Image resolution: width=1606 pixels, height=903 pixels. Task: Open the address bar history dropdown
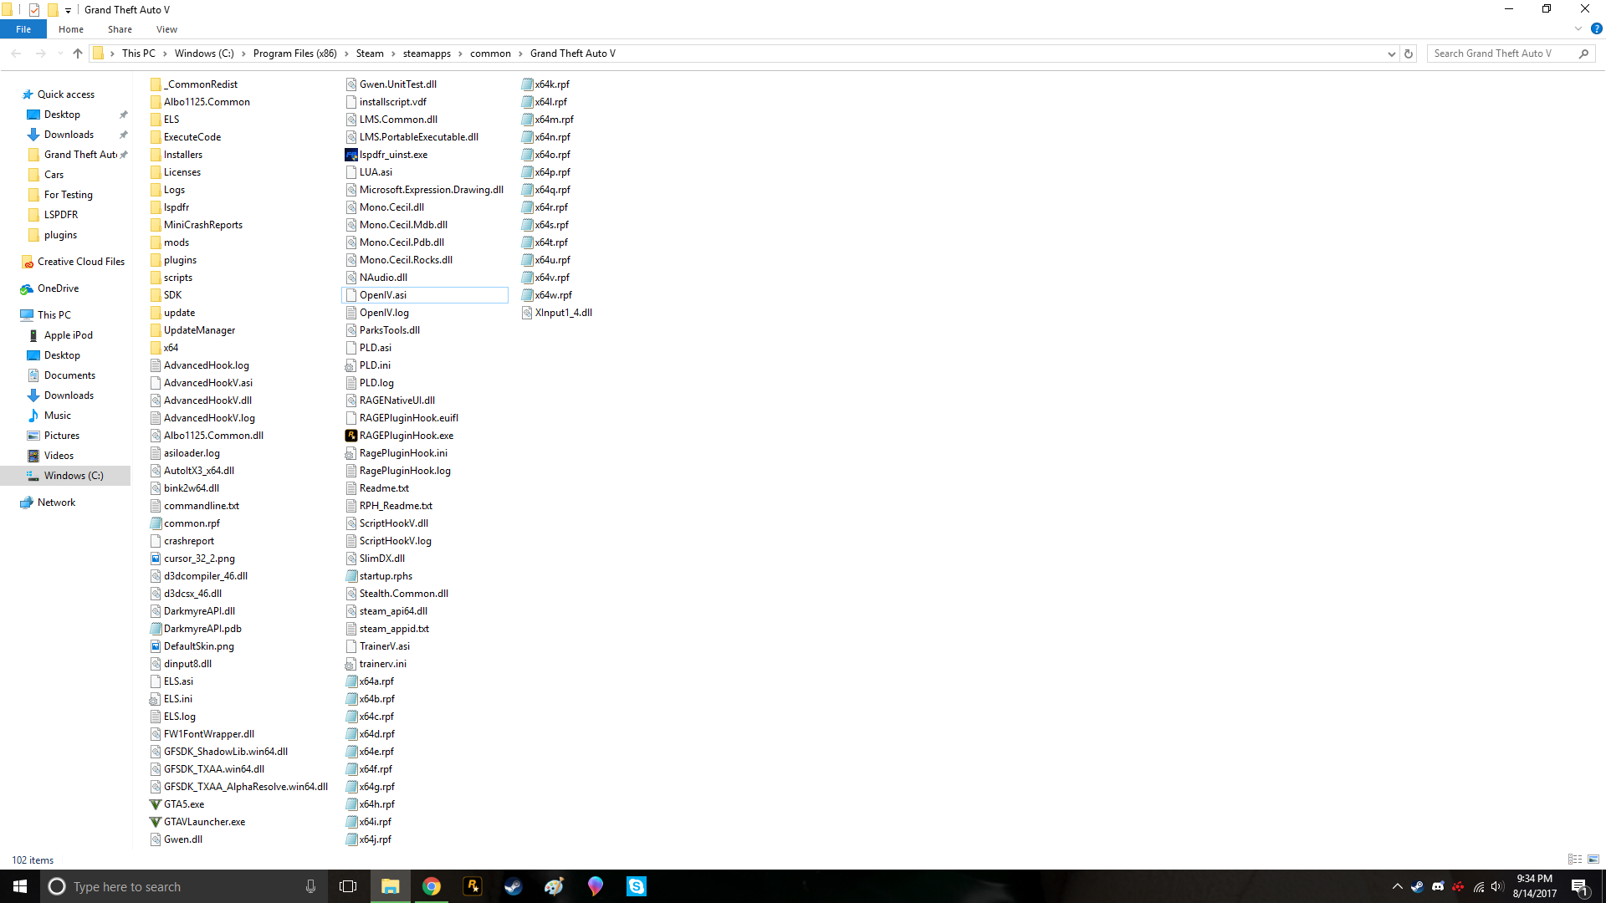(1392, 54)
